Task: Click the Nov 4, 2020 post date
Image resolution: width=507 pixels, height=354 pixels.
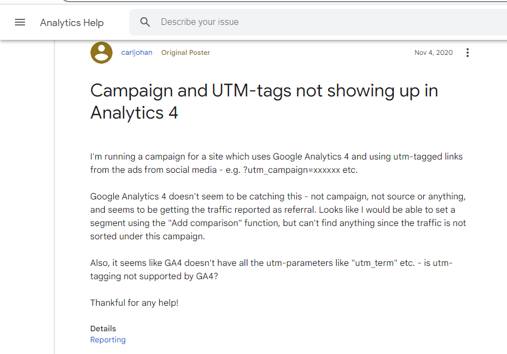Action: (x=433, y=53)
